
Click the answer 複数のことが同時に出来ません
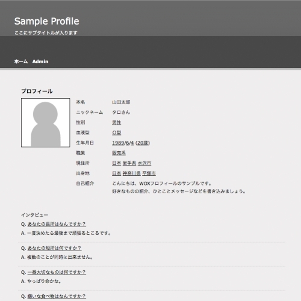tap(60, 257)
